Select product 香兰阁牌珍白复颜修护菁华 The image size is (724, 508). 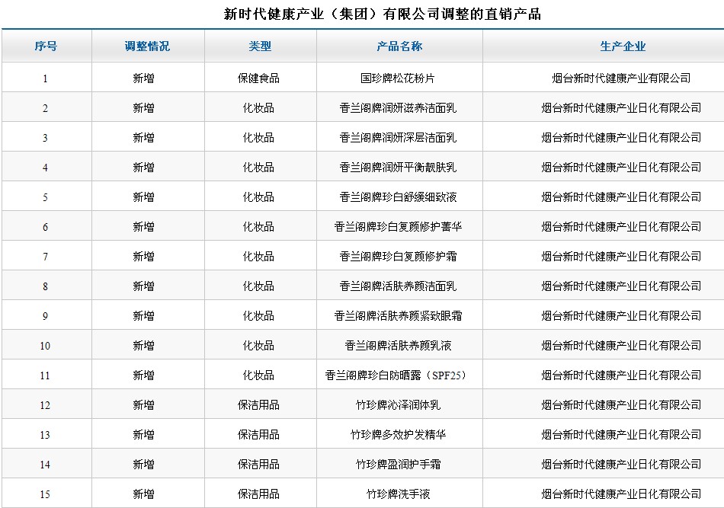[x=398, y=227]
